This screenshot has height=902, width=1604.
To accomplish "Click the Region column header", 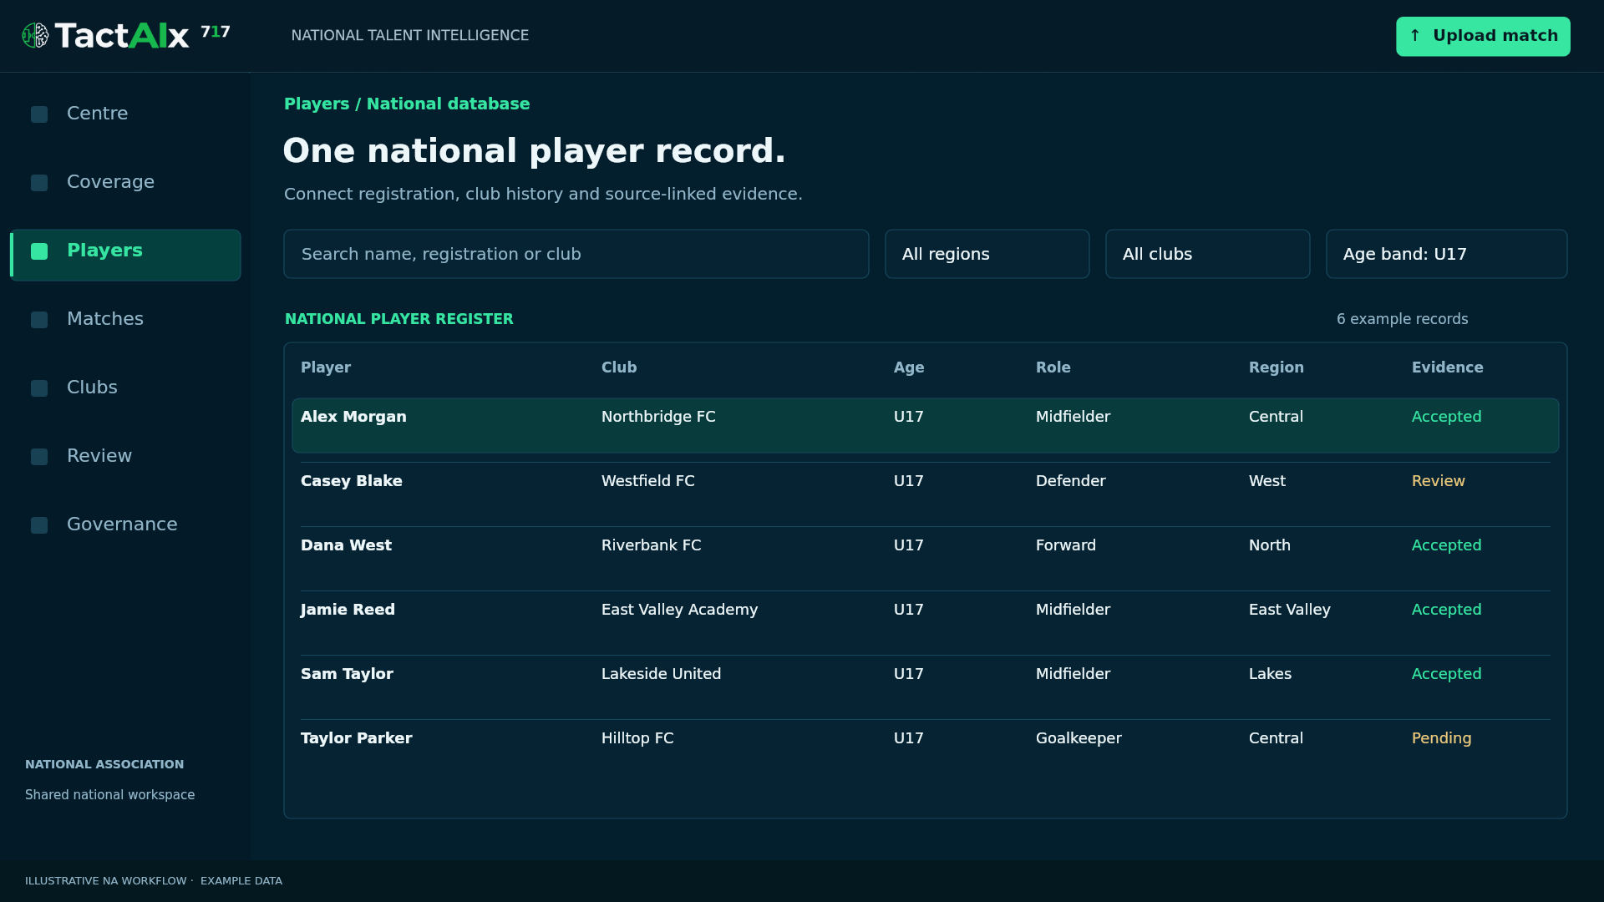I will 1276,367.
